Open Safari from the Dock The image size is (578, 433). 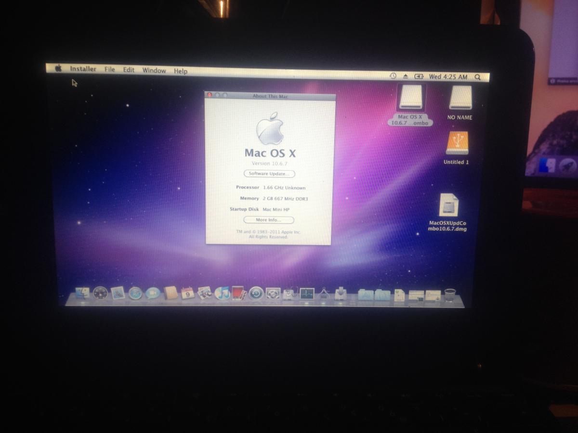[135, 293]
